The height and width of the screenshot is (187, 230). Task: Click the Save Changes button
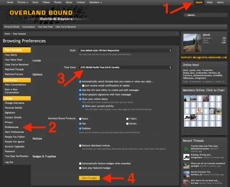click(x=89, y=178)
